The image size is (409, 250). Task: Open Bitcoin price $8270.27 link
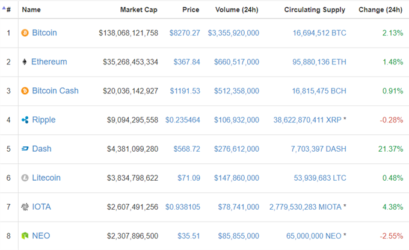click(x=185, y=33)
